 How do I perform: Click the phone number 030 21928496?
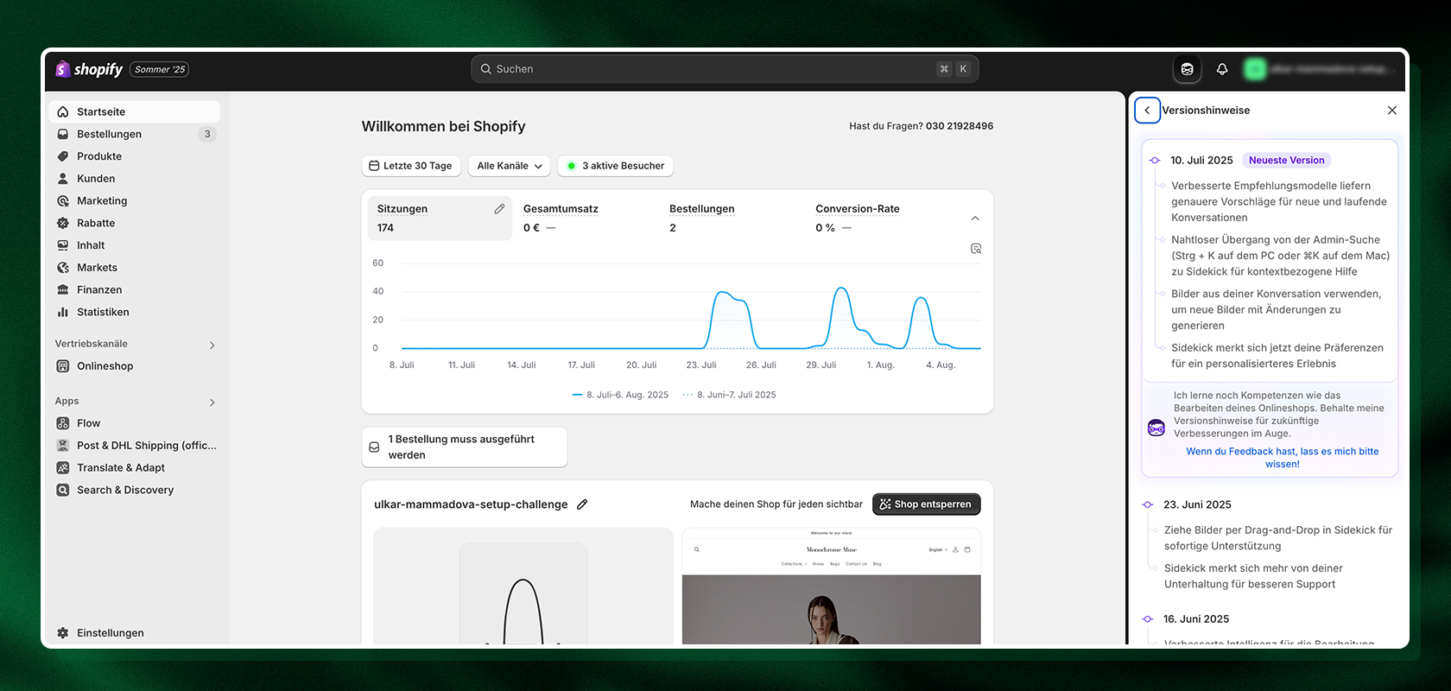coord(960,126)
